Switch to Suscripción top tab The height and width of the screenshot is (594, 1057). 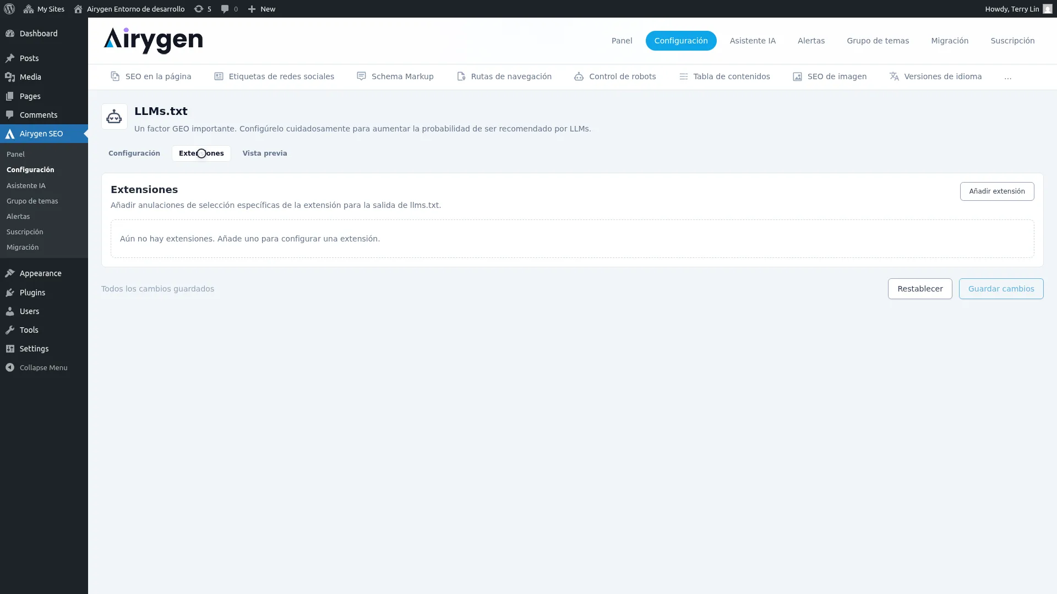pos(1012,41)
